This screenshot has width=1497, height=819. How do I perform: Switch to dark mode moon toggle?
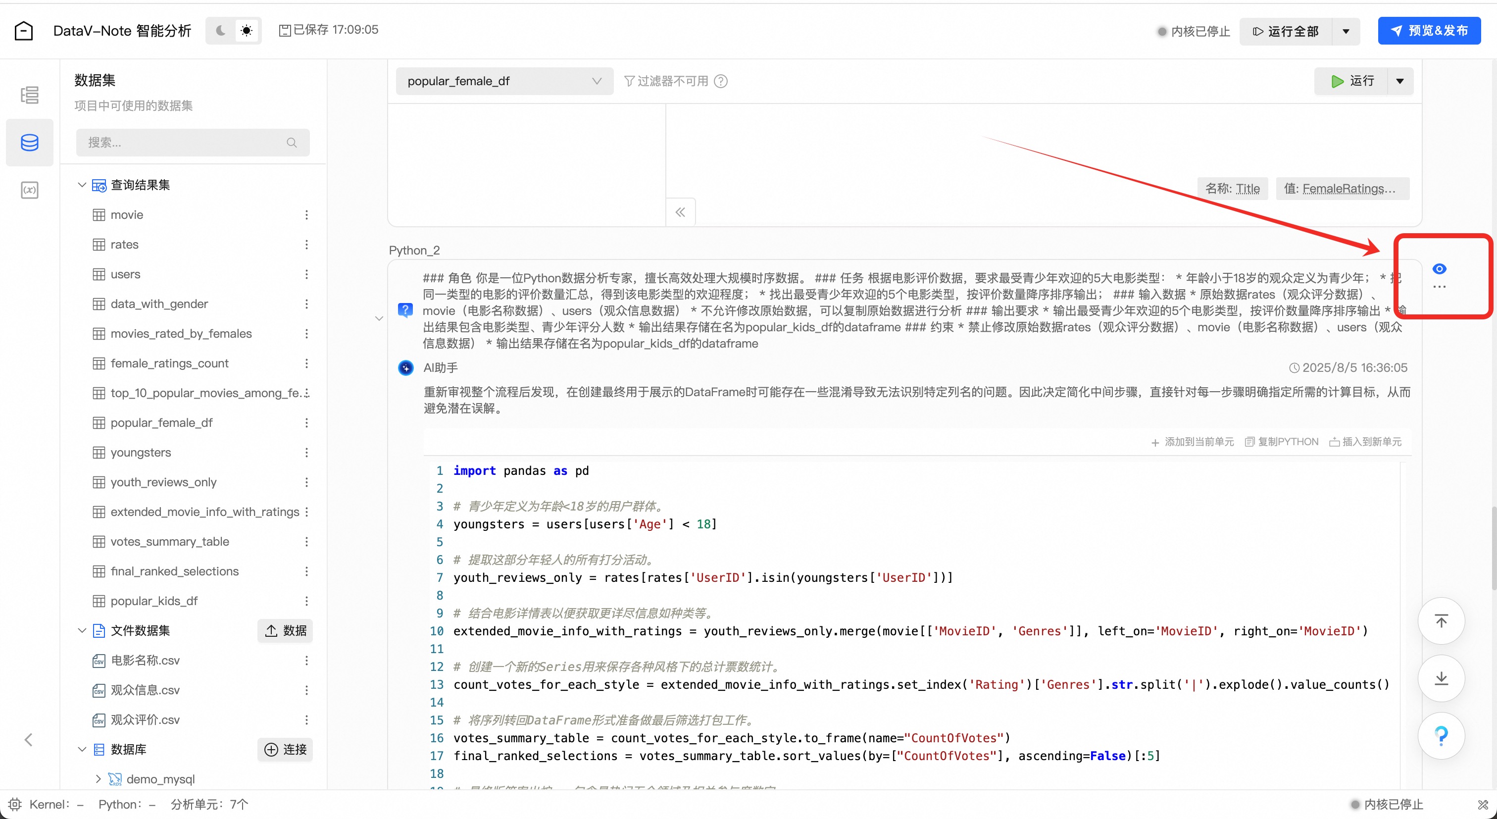(x=221, y=30)
